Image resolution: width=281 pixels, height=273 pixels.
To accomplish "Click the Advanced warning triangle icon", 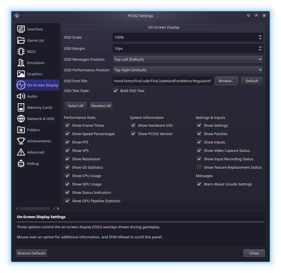I will click(x=21, y=152).
